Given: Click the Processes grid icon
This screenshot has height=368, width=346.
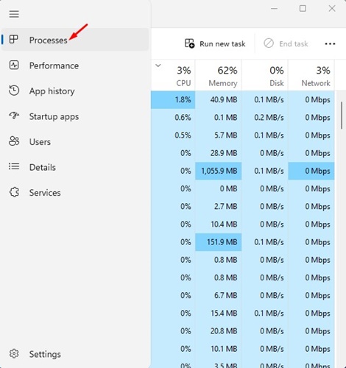Looking at the screenshot, I should 13,39.
